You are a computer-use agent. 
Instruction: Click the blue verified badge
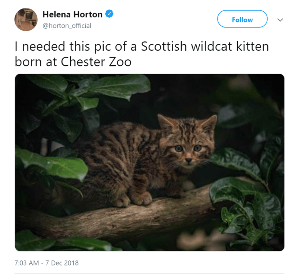pyautogui.click(x=109, y=14)
